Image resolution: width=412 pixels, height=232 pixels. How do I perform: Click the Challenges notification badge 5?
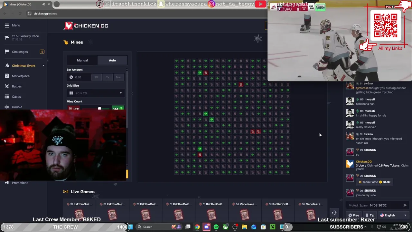click(x=42, y=52)
